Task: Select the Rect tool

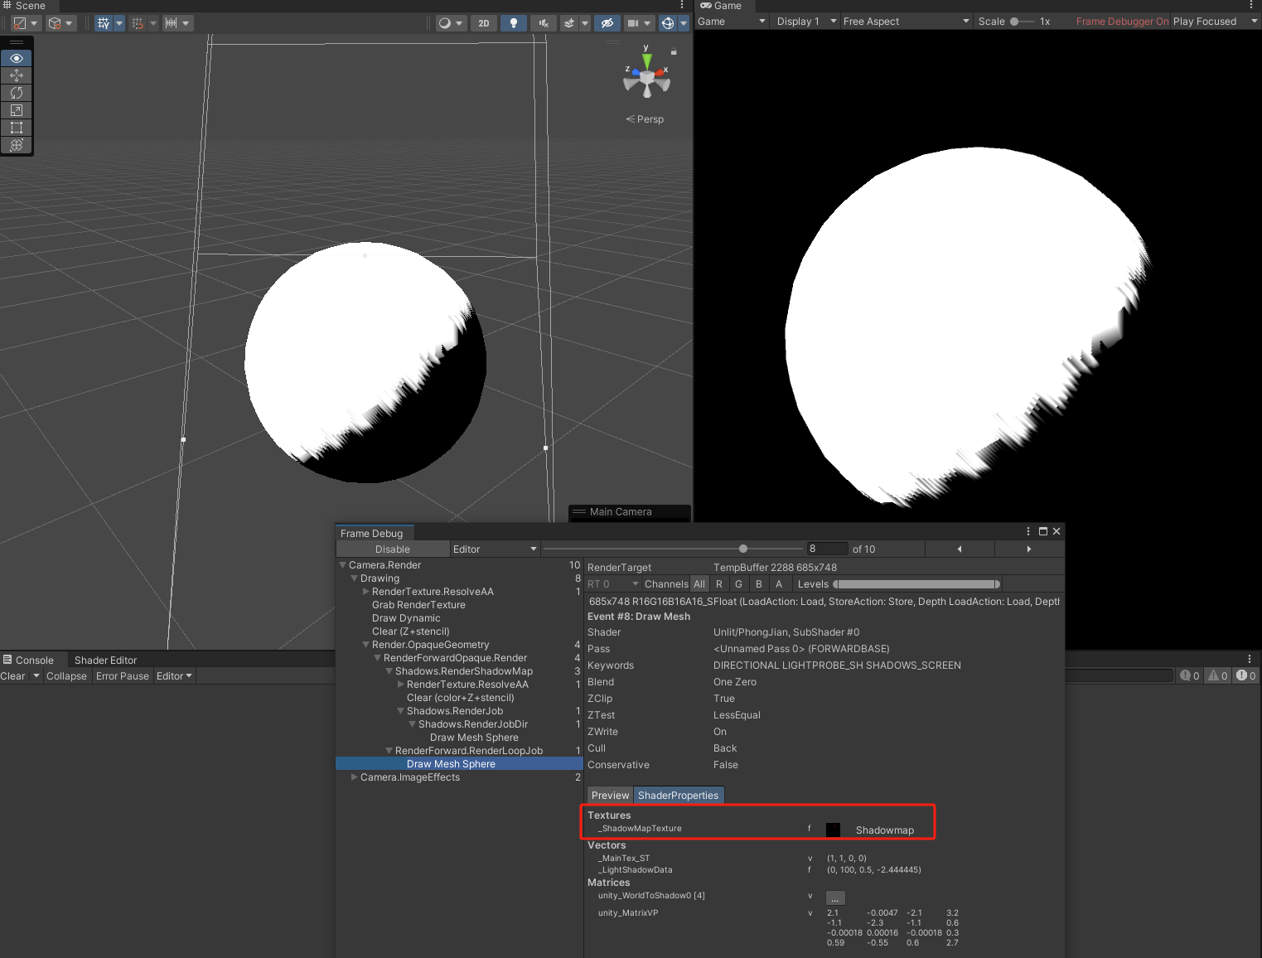Action: (17, 128)
